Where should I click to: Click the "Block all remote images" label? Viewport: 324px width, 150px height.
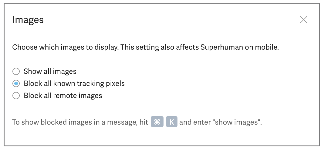pos(63,96)
